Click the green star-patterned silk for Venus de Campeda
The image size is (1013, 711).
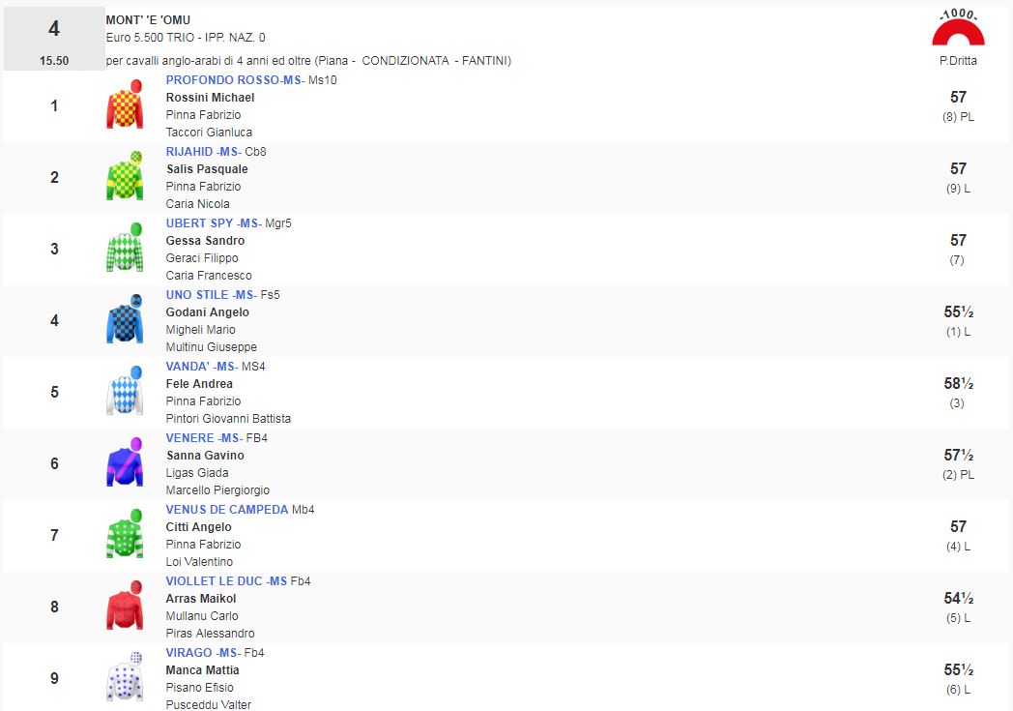point(125,535)
